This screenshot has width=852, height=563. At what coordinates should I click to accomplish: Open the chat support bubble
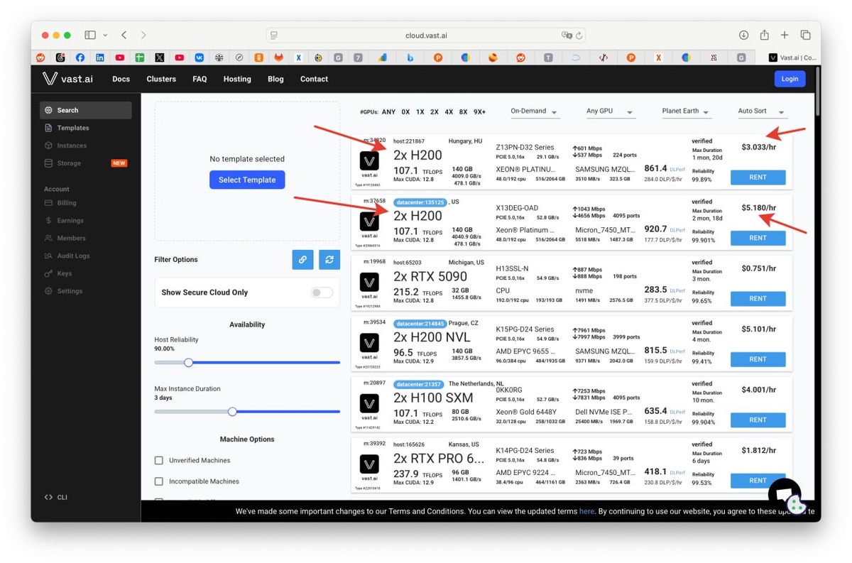coord(785,496)
